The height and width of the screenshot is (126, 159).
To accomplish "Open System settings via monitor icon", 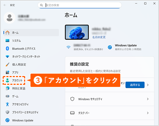I will coord(7,41).
